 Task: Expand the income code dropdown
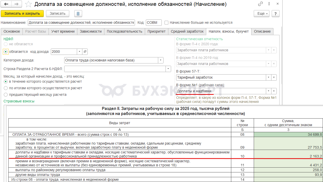(x=80, y=52)
